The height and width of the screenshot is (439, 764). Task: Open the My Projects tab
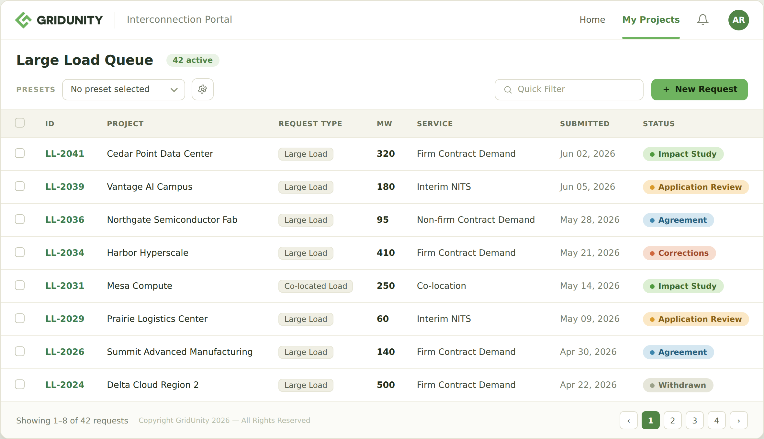coord(651,20)
